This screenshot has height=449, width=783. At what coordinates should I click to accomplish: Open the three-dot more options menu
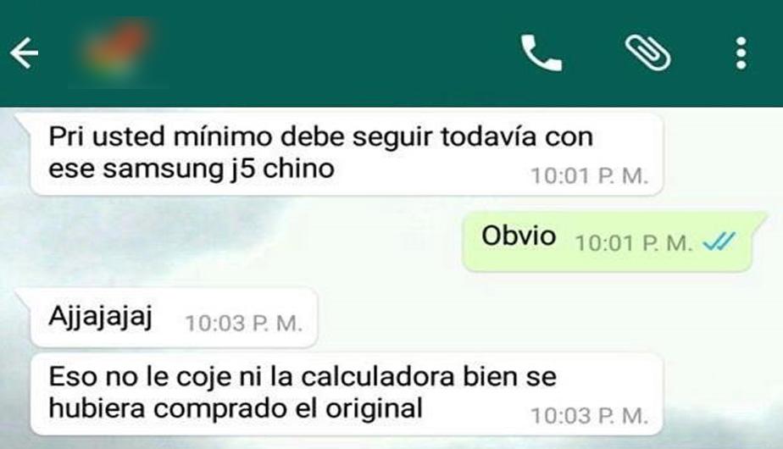(x=741, y=53)
